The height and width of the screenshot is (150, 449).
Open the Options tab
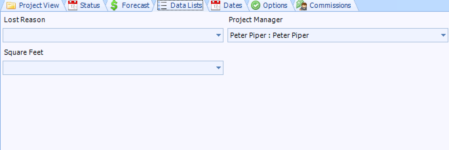click(x=275, y=6)
